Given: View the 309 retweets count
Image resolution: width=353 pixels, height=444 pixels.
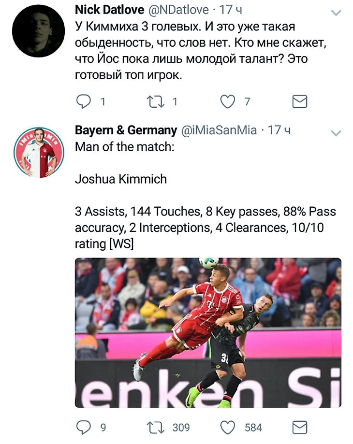Looking at the screenshot, I should point(181,427).
